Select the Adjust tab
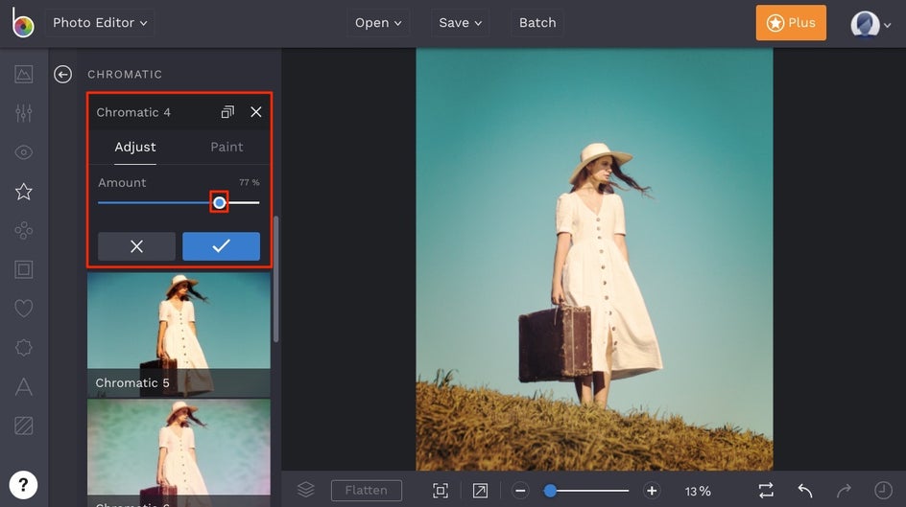This screenshot has height=507, width=906. 135,147
